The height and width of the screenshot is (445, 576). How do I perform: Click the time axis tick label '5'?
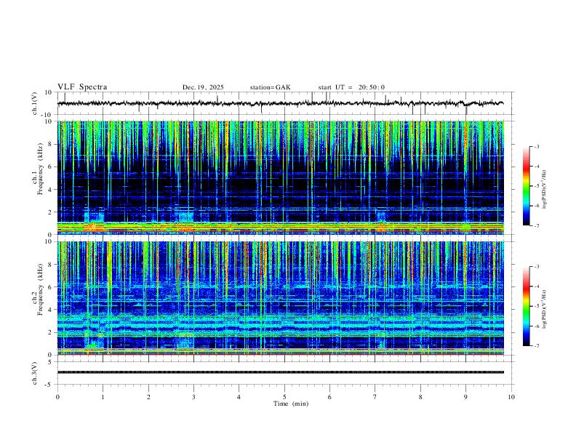click(284, 397)
